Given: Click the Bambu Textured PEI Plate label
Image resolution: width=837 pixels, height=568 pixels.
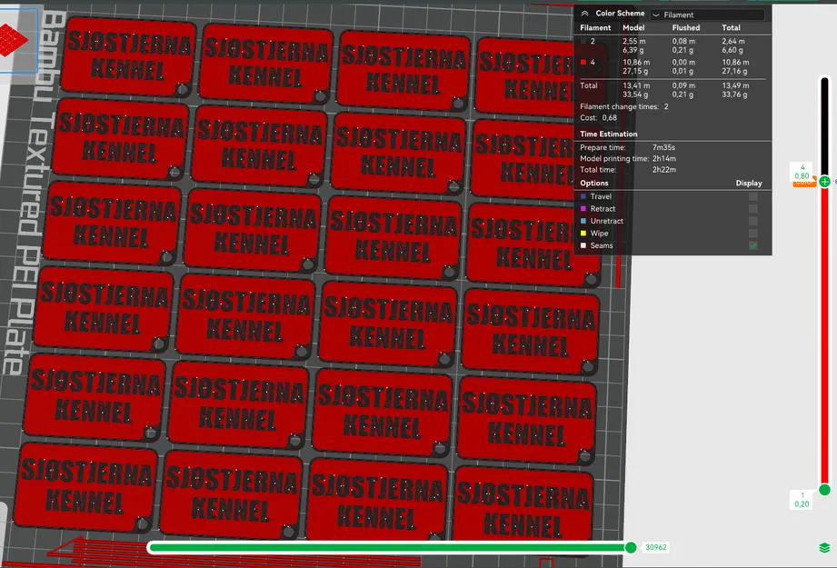Looking at the screenshot, I should pos(33,192).
